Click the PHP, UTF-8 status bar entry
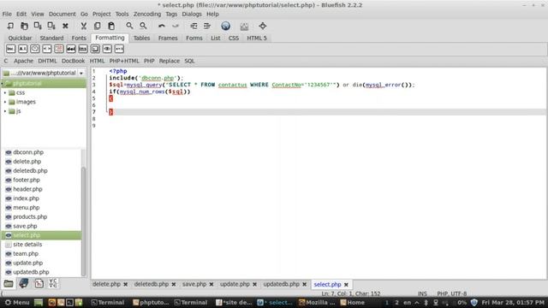The image size is (548, 308). click(x=451, y=293)
